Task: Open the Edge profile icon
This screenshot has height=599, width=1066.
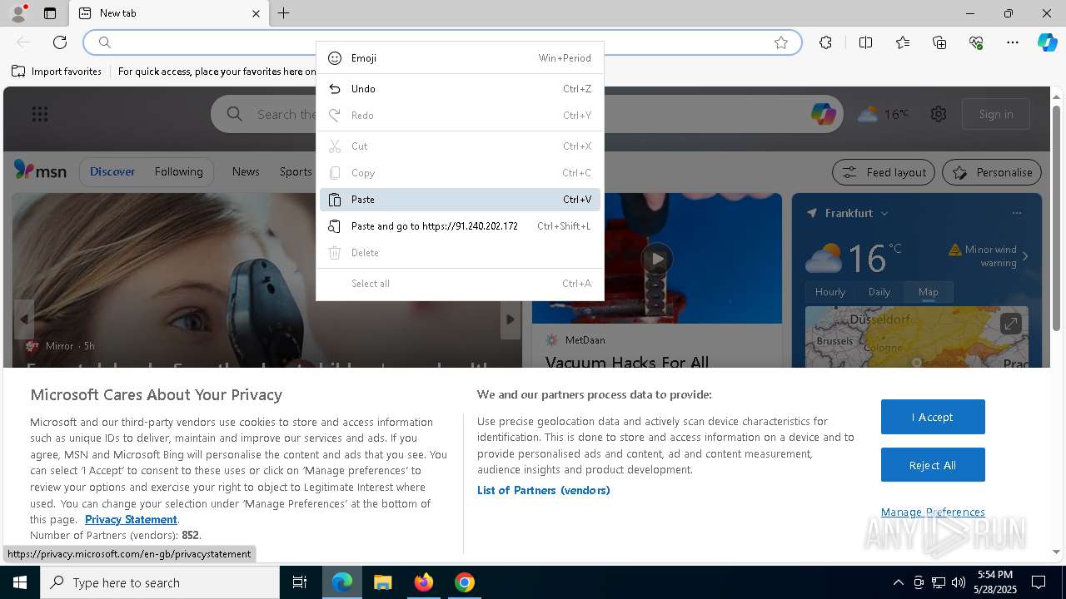Action: pos(17,13)
